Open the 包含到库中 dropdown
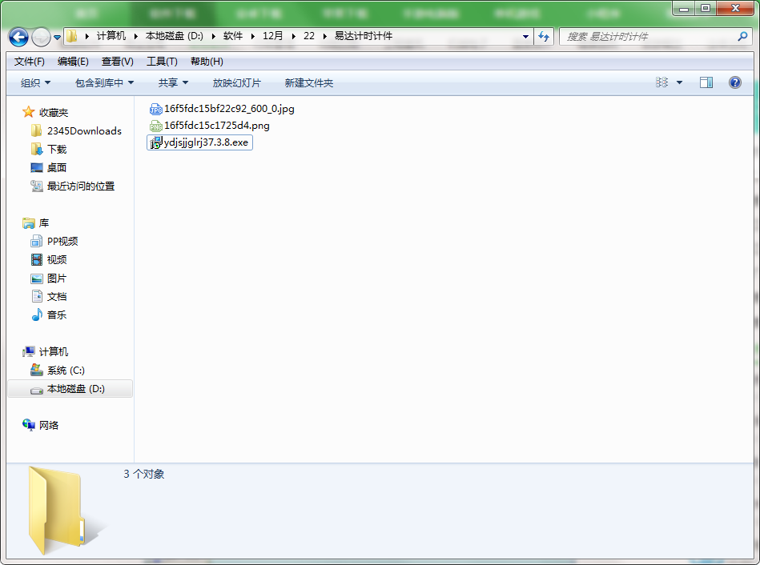Viewport: 760px width, 565px height. point(104,83)
